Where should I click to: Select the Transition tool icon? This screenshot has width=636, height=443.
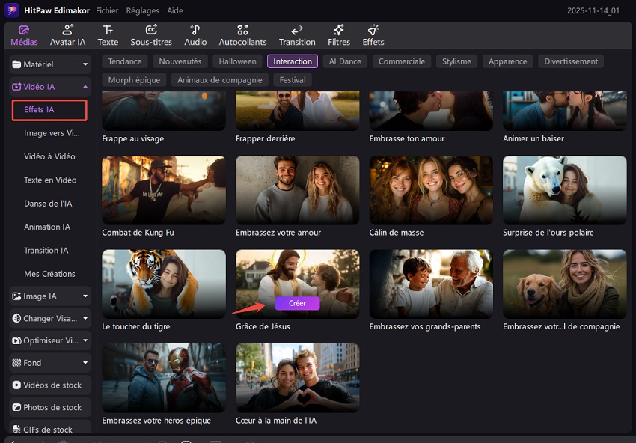(x=296, y=34)
